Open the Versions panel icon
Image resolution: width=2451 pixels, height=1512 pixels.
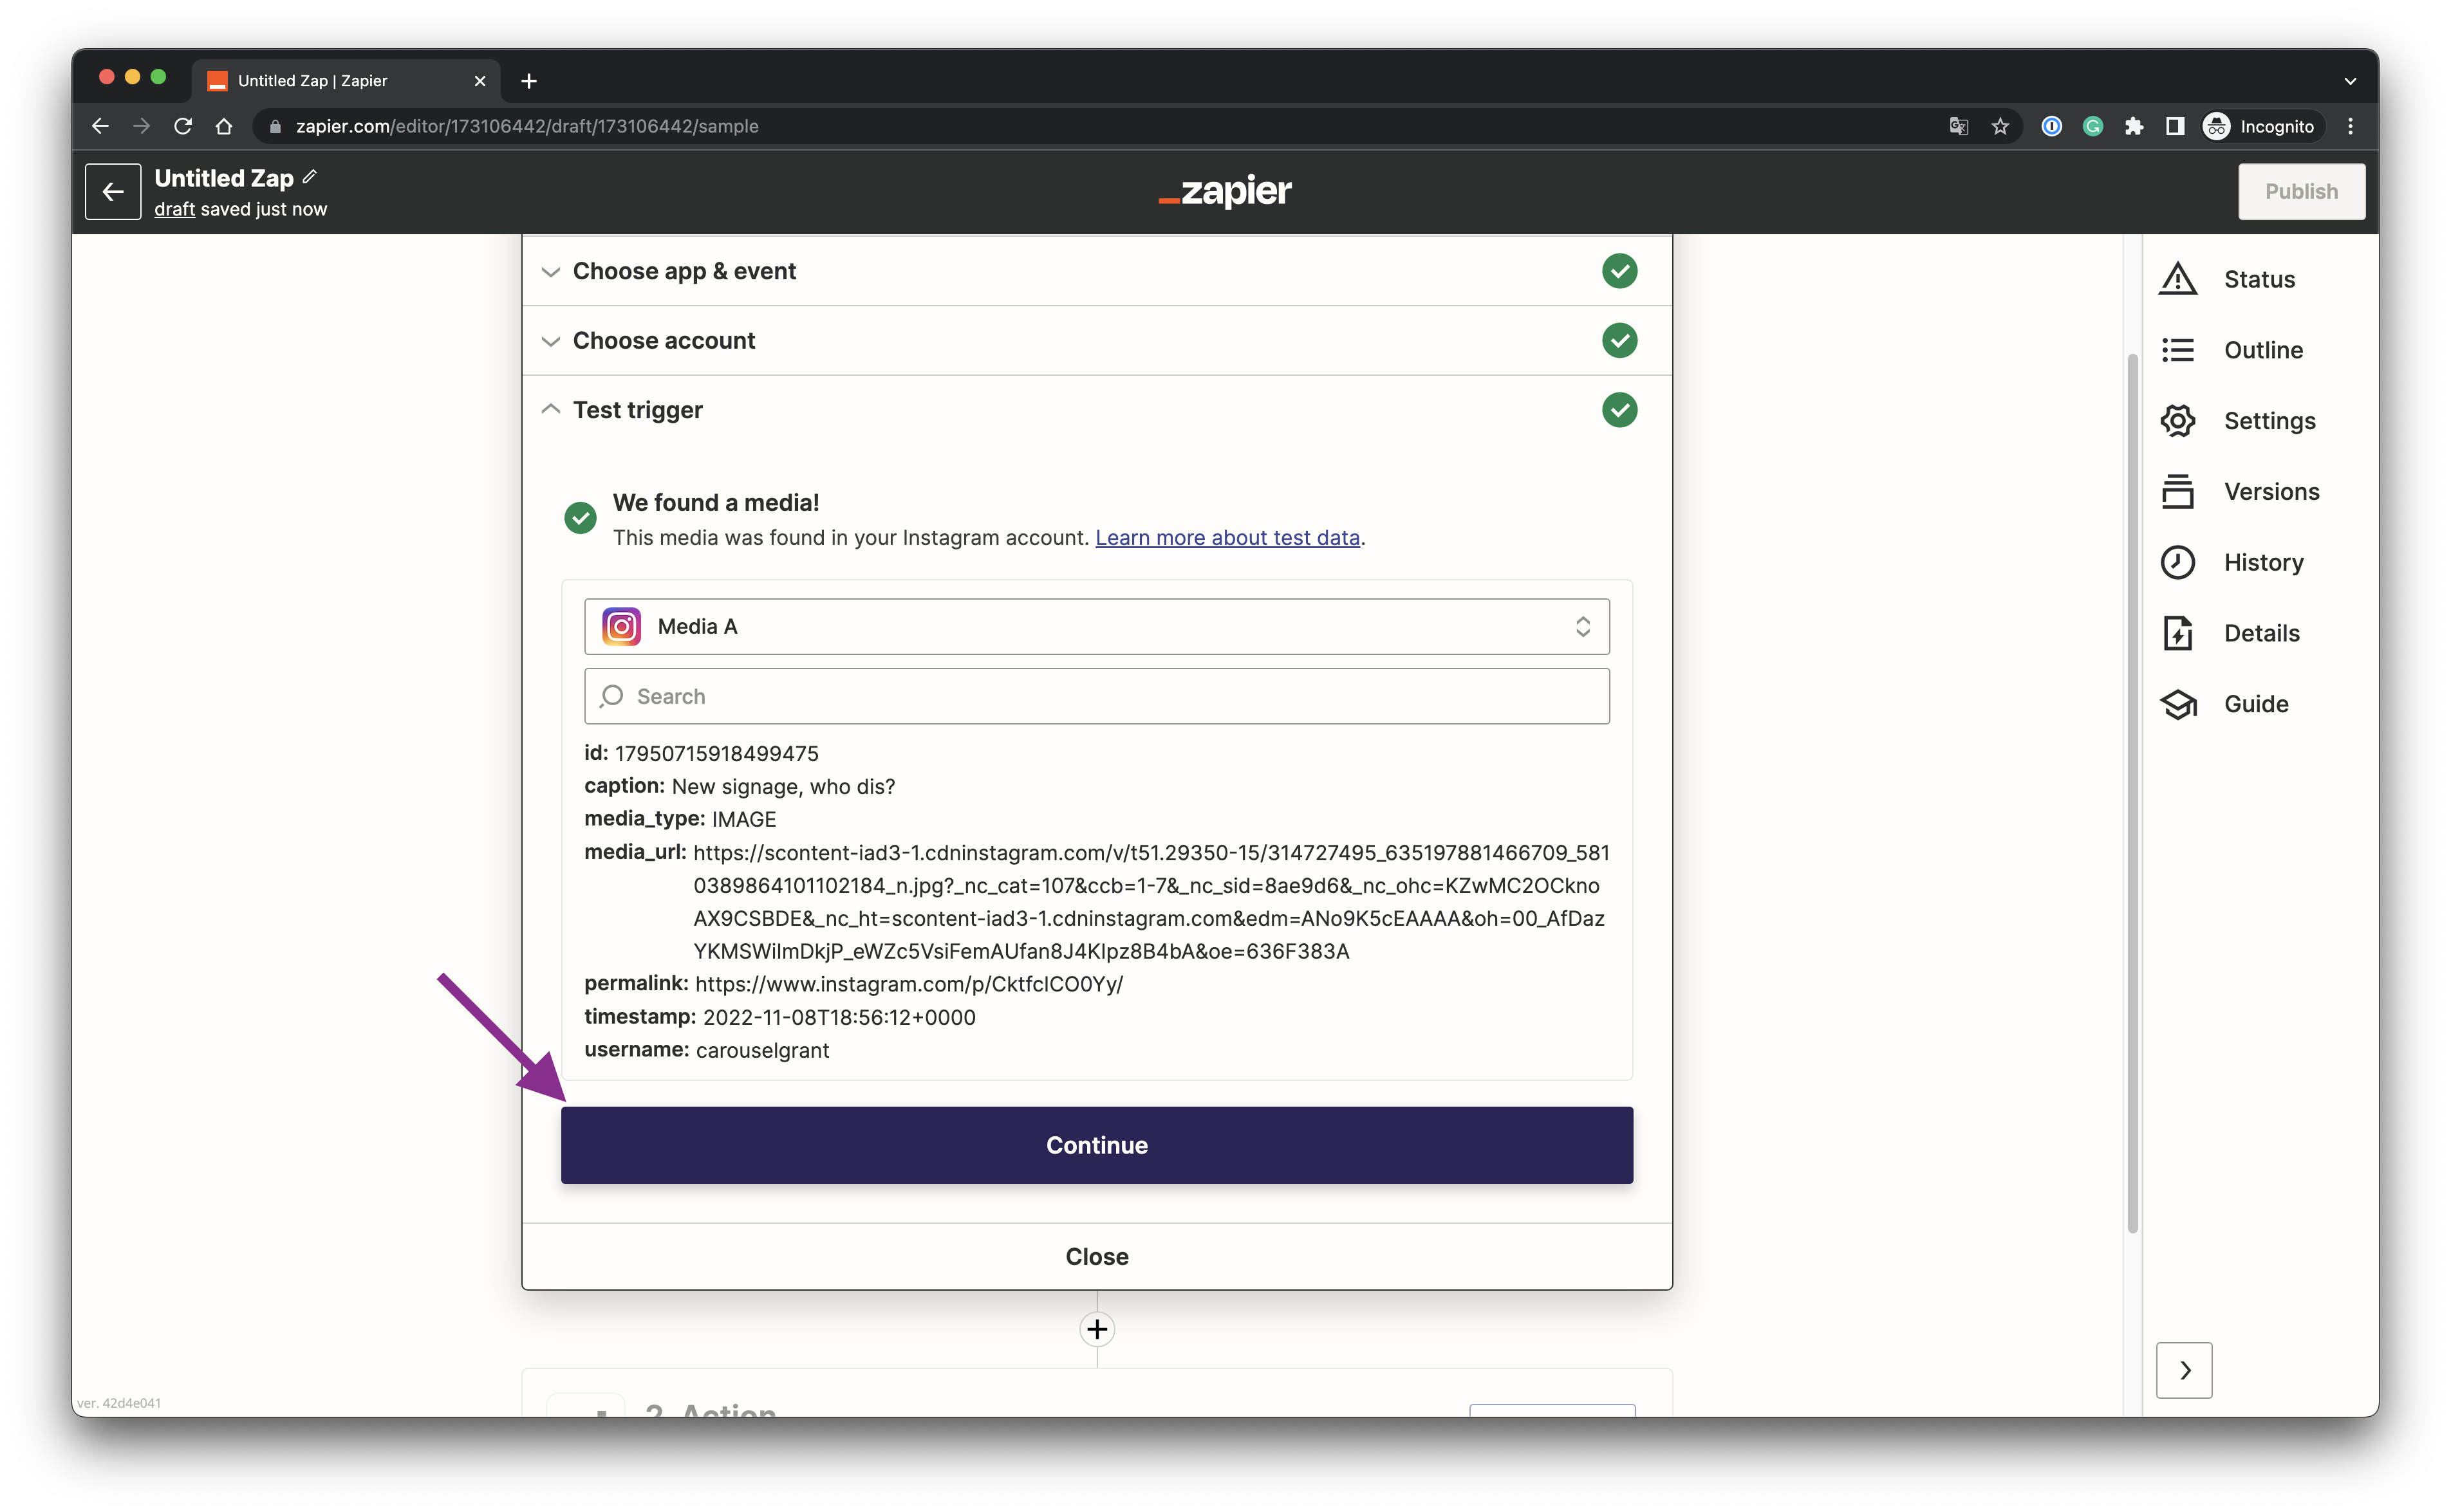(x=2178, y=492)
